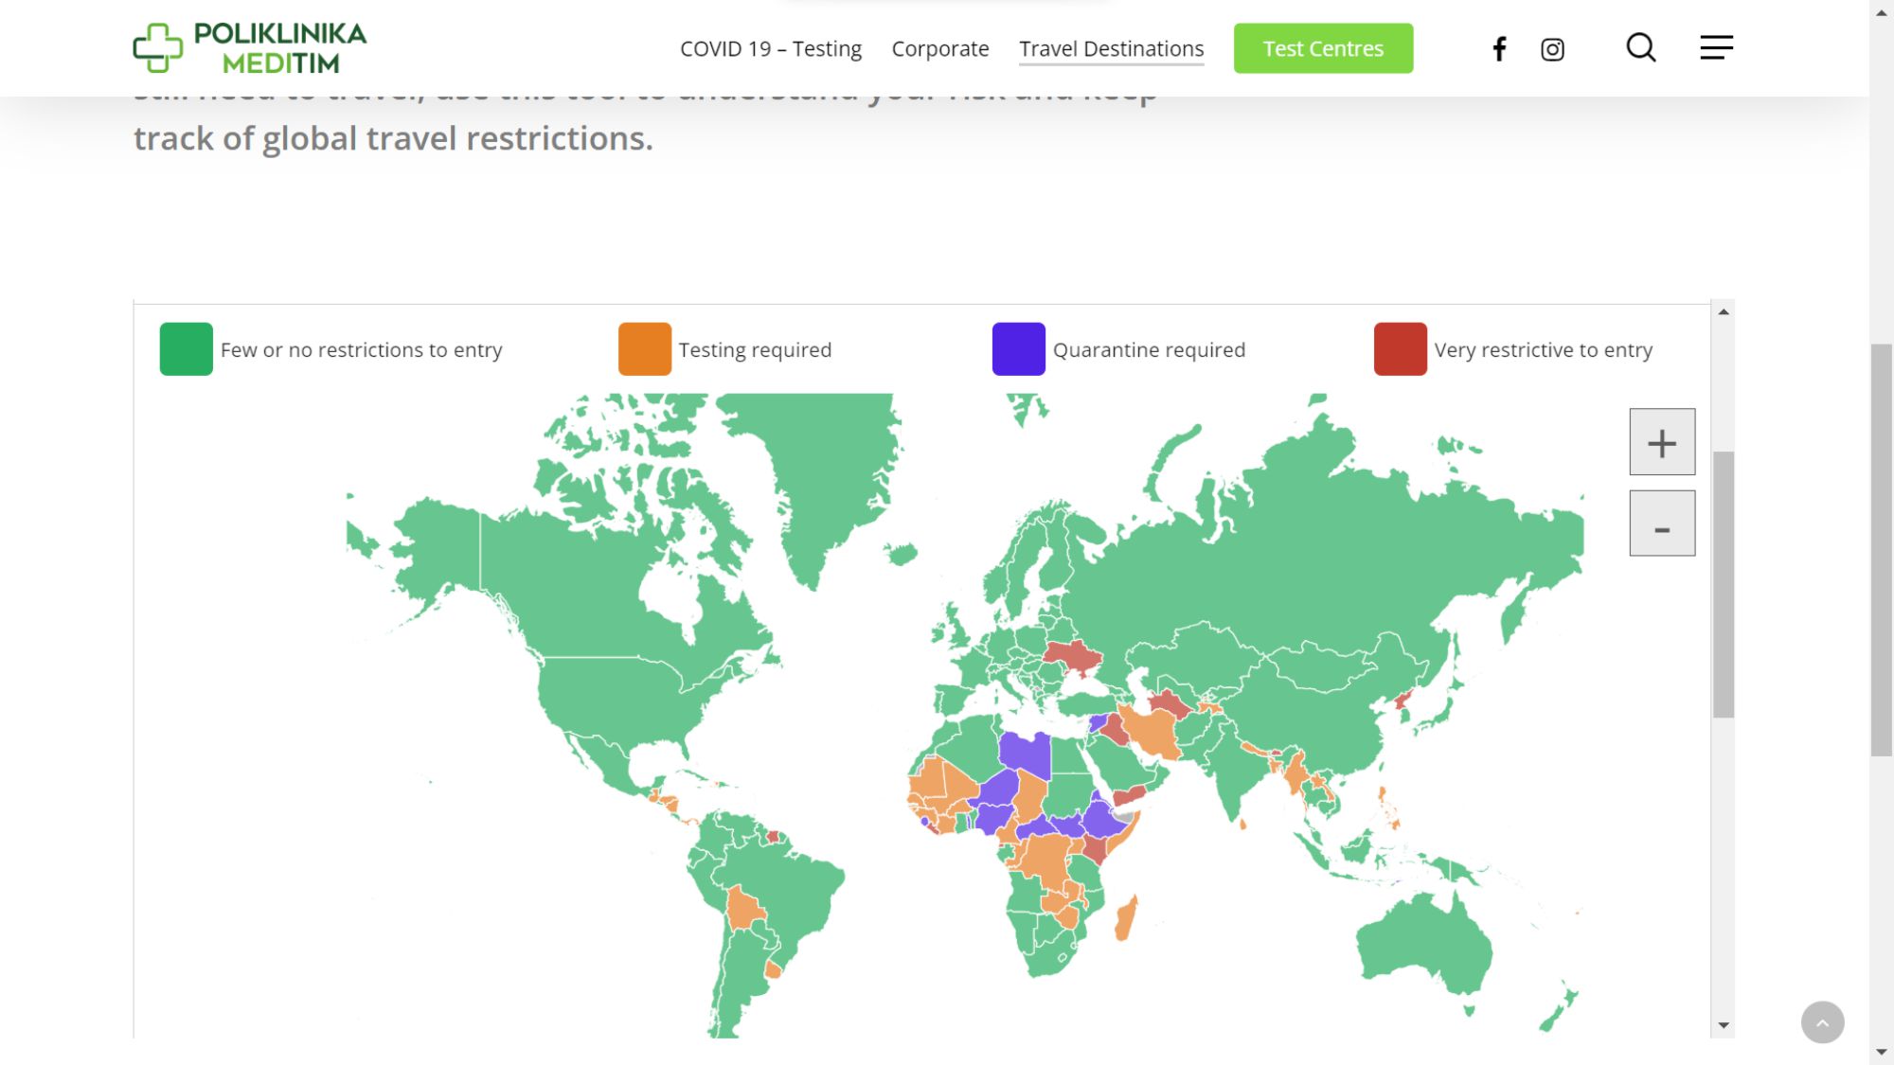The width and height of the screenshot is (1894, 1065).
Task: Go to Travel Destinations page
Action: pos(1111,49)
